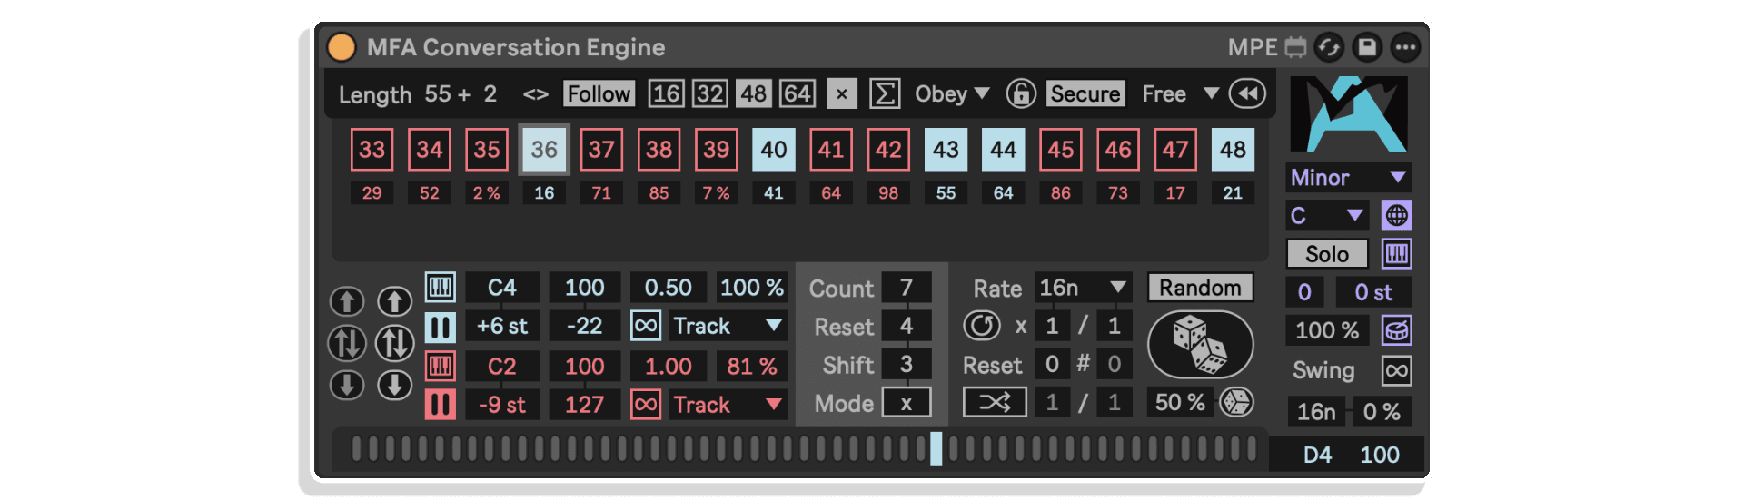Click the second down arrow icon
1744x500 pixels.
pos(394,385)
